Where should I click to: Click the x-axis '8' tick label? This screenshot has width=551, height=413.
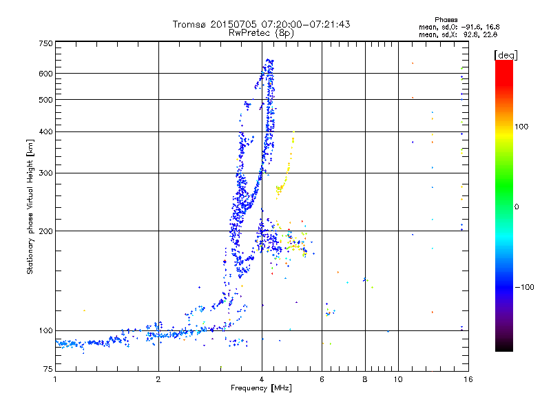tap(365, 379)
